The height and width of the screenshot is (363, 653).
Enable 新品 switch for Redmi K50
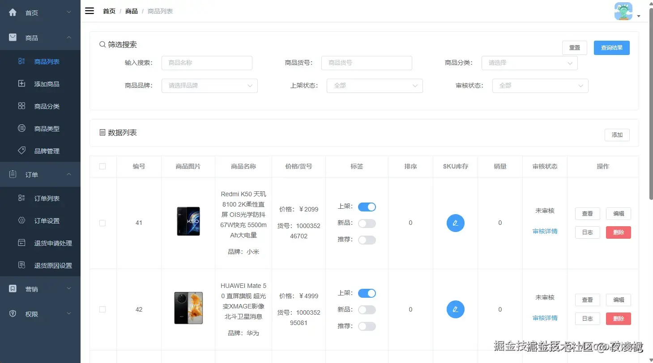(367, 224)
